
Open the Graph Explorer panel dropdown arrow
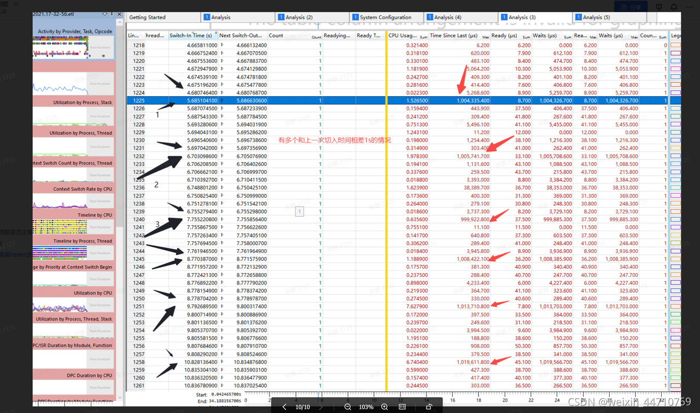(105, 14)
